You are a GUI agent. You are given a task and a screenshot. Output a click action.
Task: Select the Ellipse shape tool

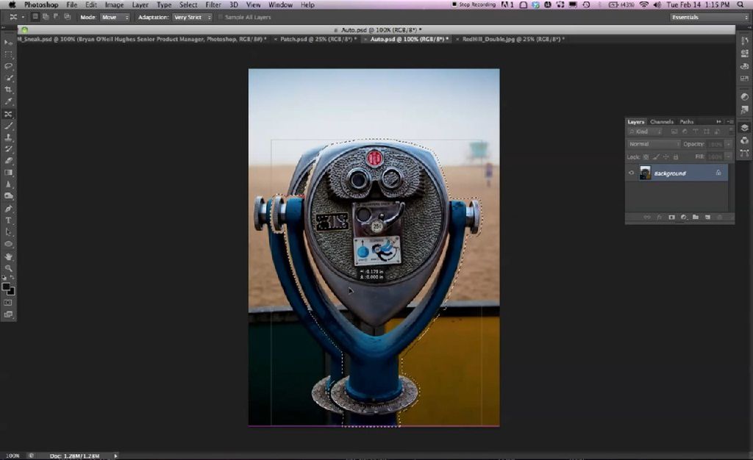pyautogui.click(x=8, y=244)
